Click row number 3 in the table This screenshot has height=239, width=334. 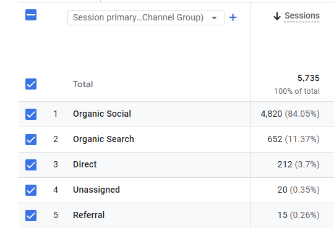pos(56,164)
